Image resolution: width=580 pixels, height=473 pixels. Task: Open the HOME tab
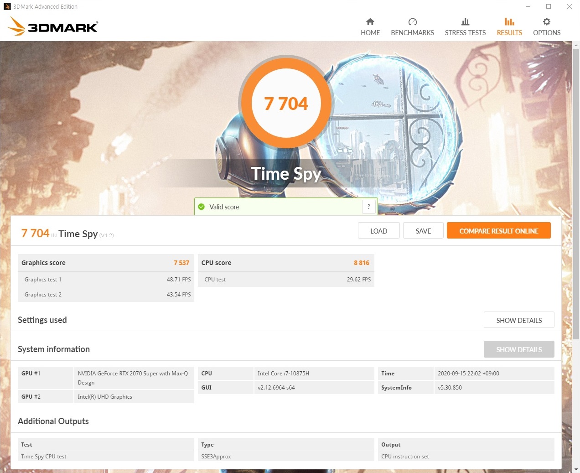pos(370,27)
